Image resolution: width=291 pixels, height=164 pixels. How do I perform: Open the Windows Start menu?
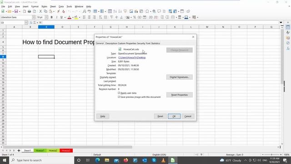[5, 160]
